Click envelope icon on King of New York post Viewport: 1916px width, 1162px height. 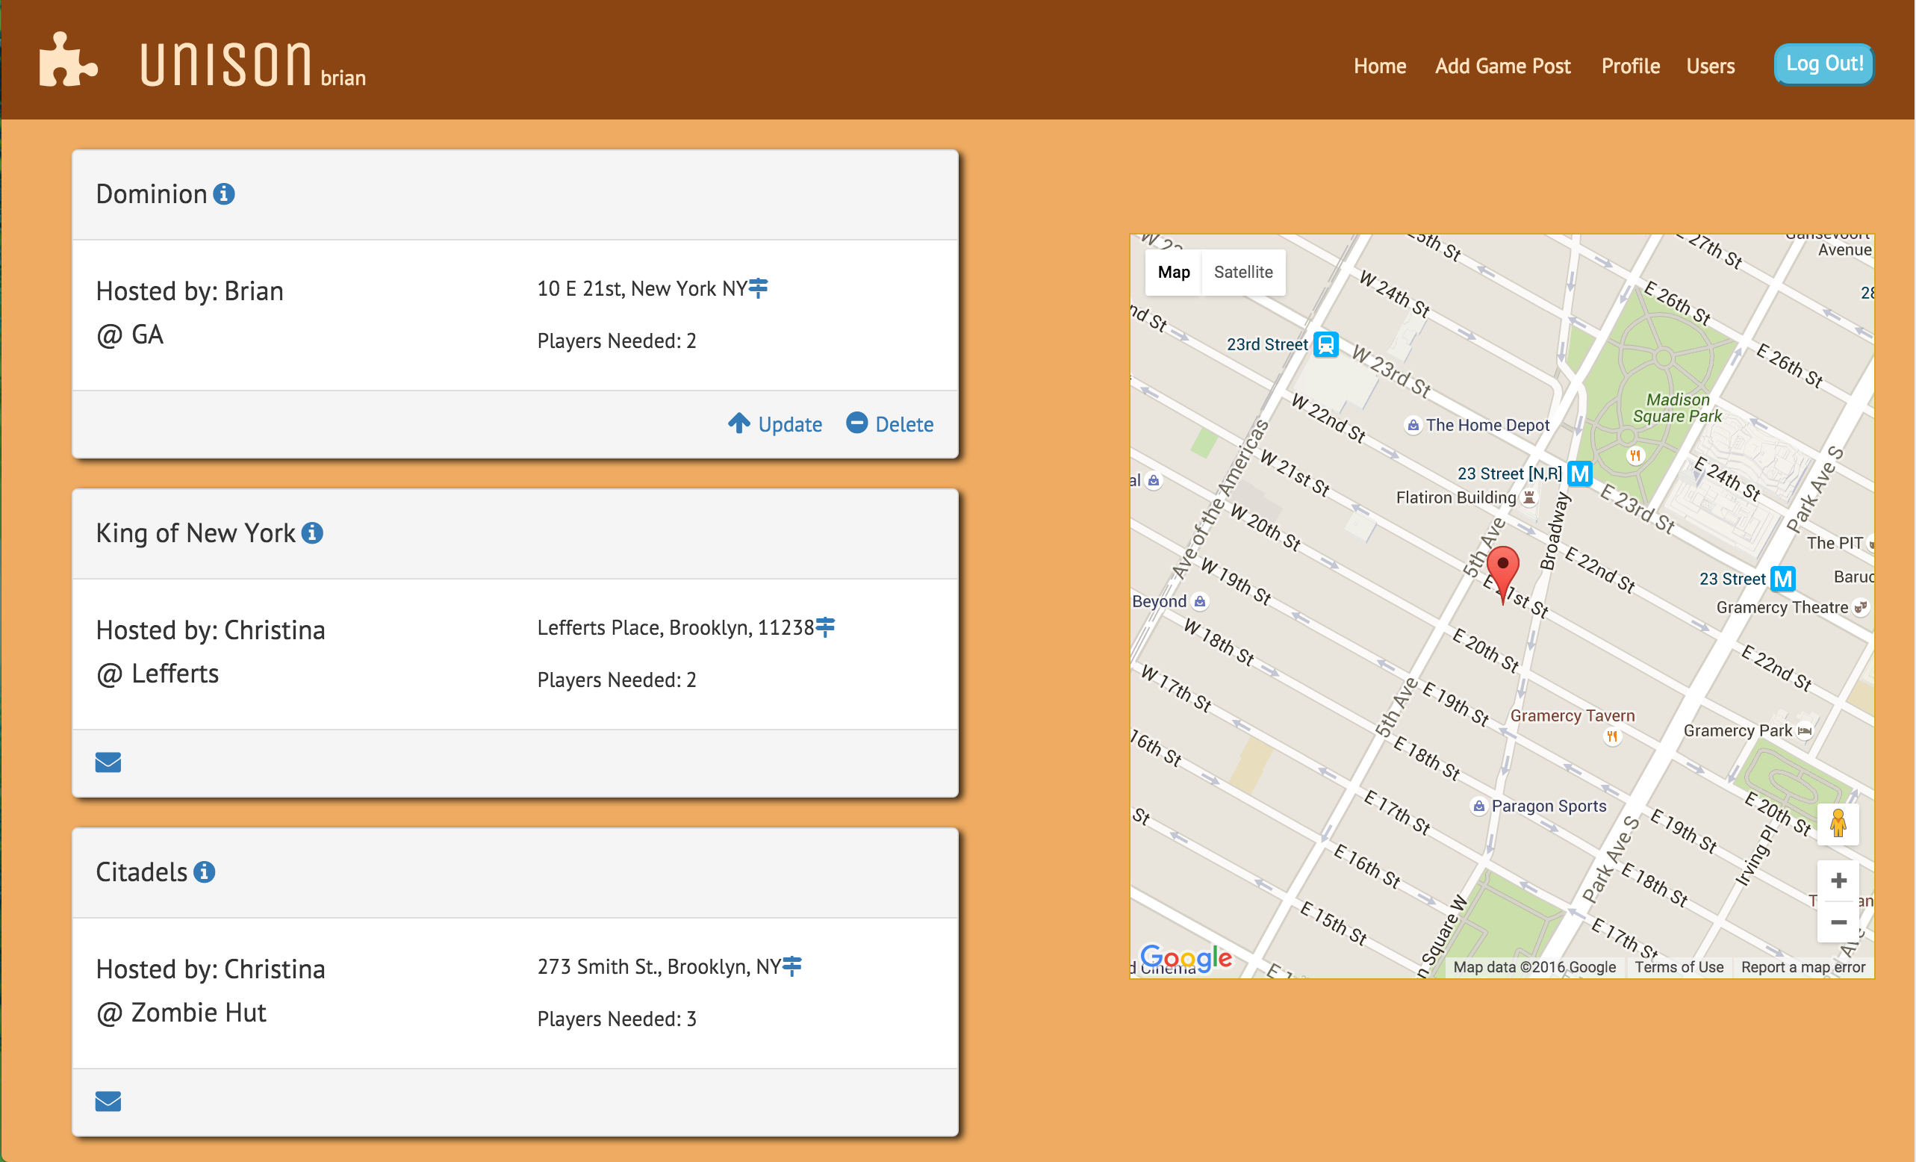[x=108, y=762]
